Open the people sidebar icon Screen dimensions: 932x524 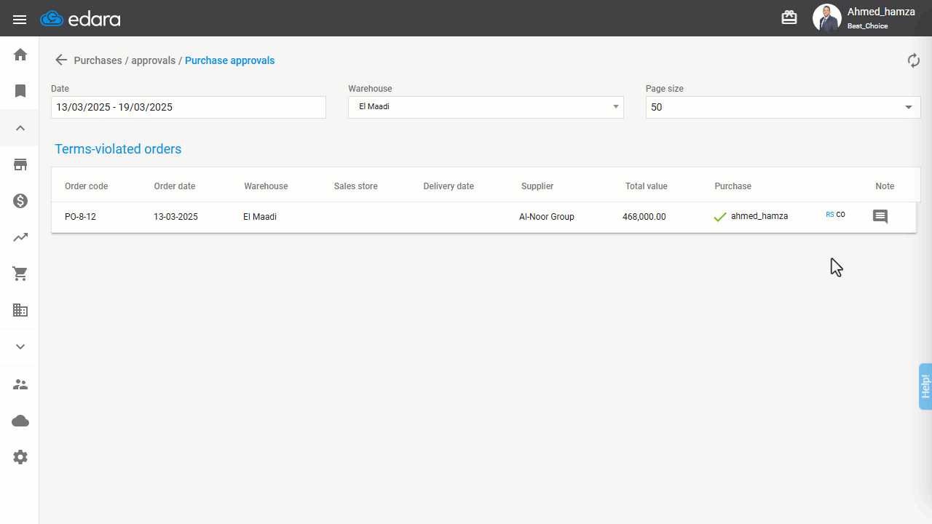pyautogui.click(x=20, y=384)
